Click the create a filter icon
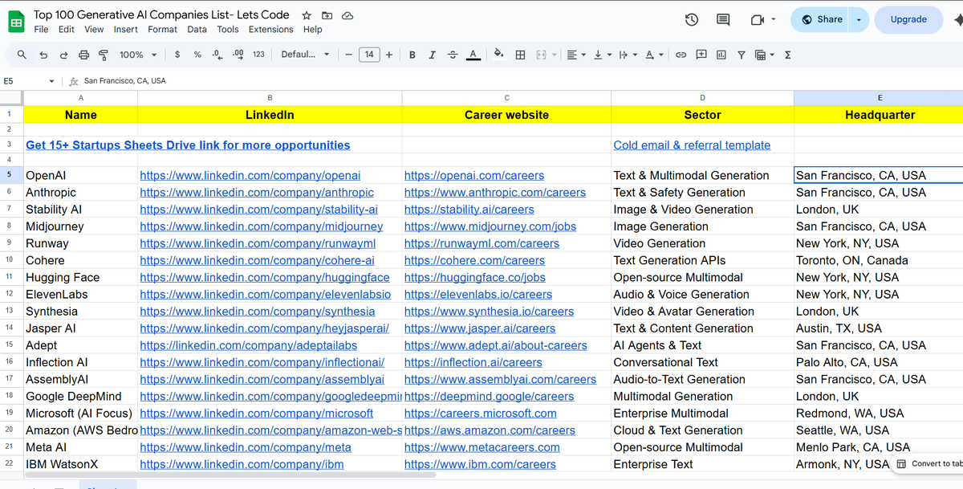Image resolution: width=963 pixels, height=489 pixels. tap(741, 55)
